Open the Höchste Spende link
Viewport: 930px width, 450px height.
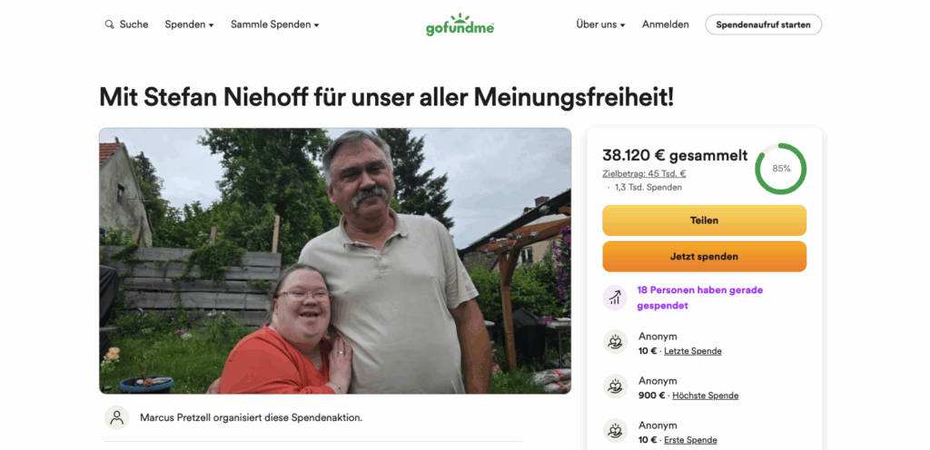705,396
